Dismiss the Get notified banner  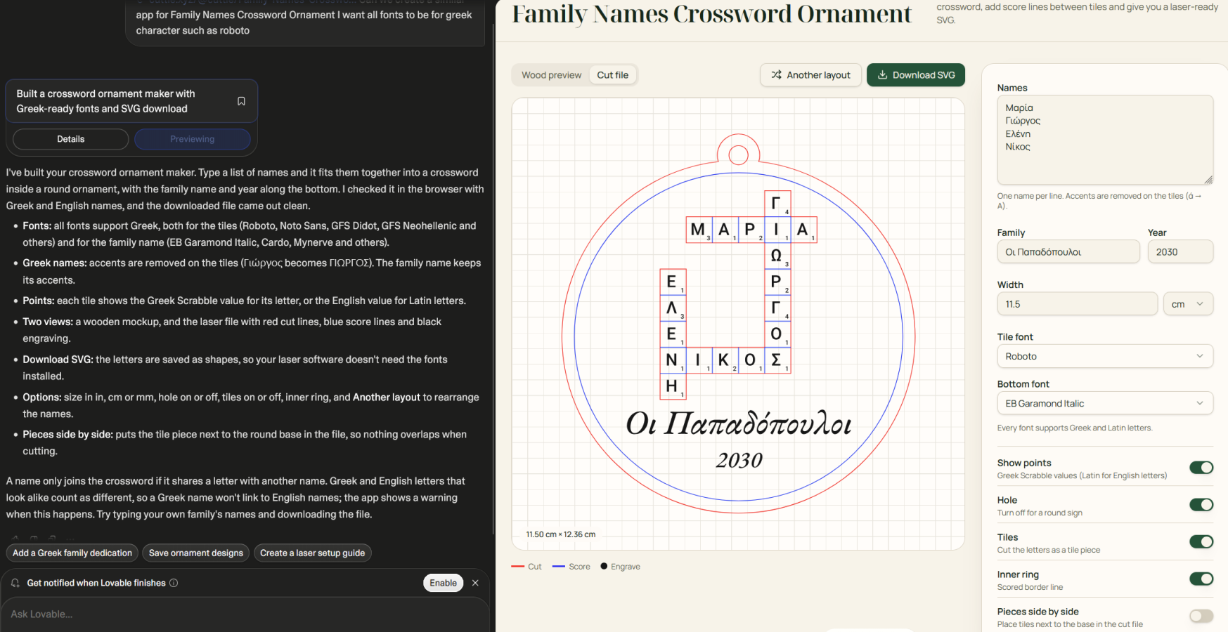point(475,583)
